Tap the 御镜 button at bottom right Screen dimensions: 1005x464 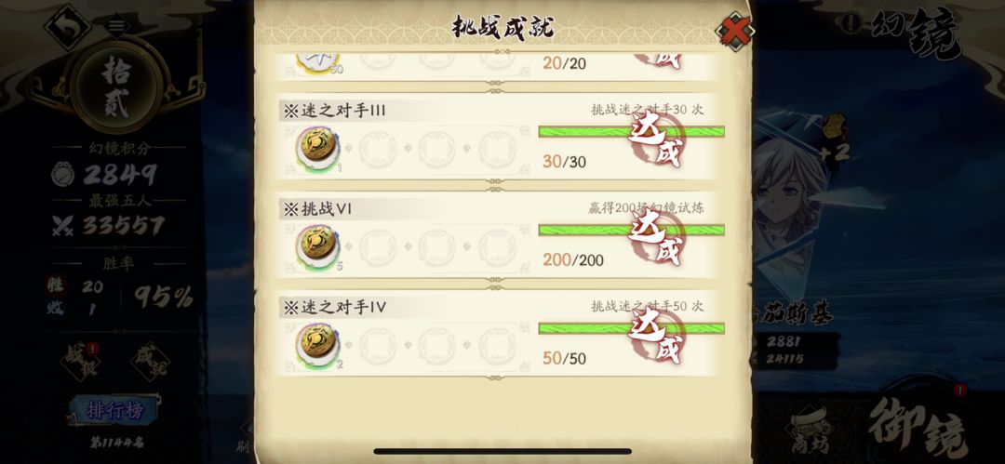[918, 425]
